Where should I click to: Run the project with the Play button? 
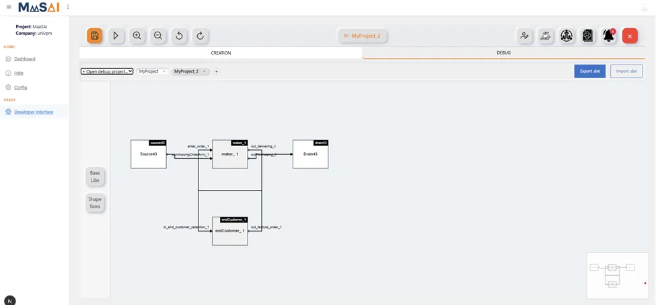point(116,36)
